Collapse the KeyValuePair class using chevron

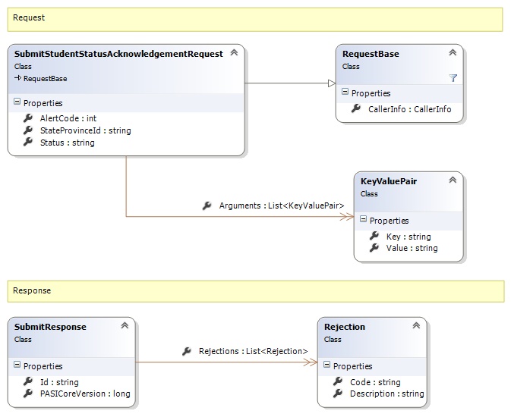453,180
